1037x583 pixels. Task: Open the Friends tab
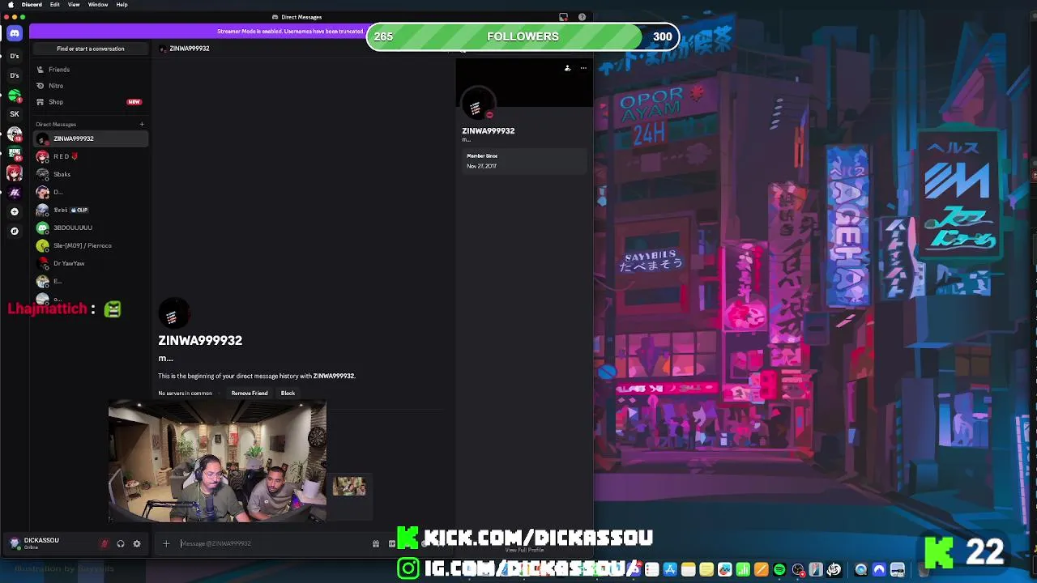pos(89,70)
